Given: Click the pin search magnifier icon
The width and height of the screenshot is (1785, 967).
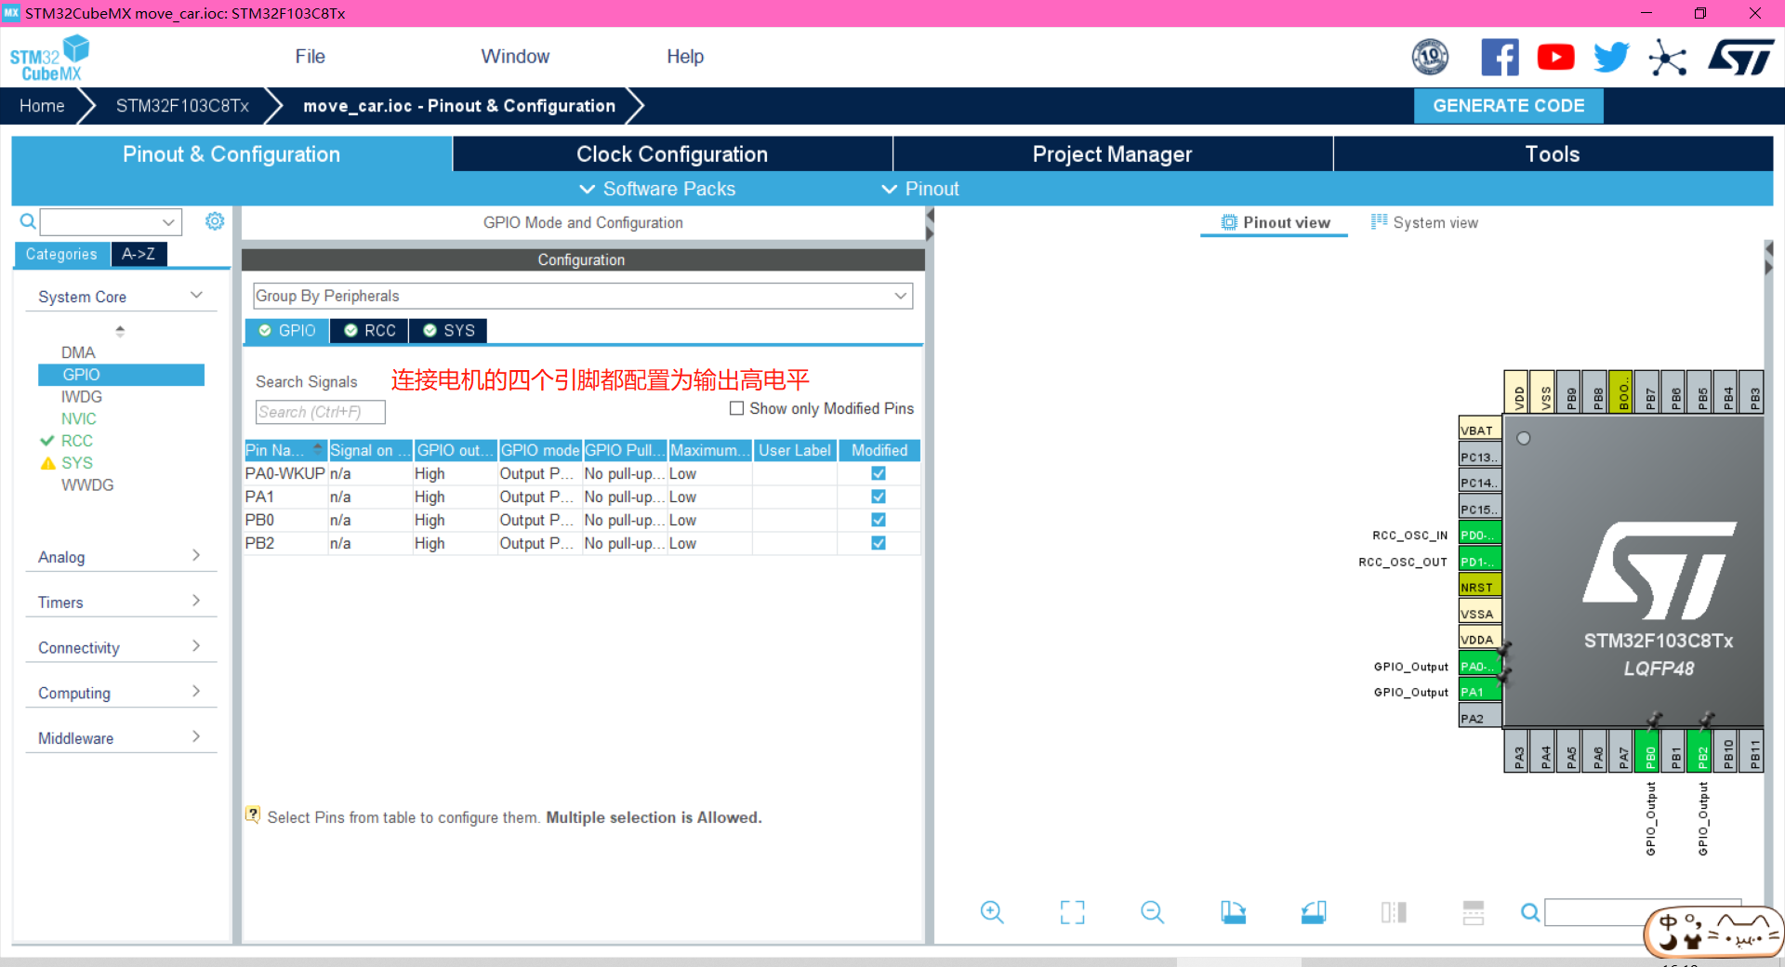Looking at the screenshot, I should click(x=1529, y=912).
